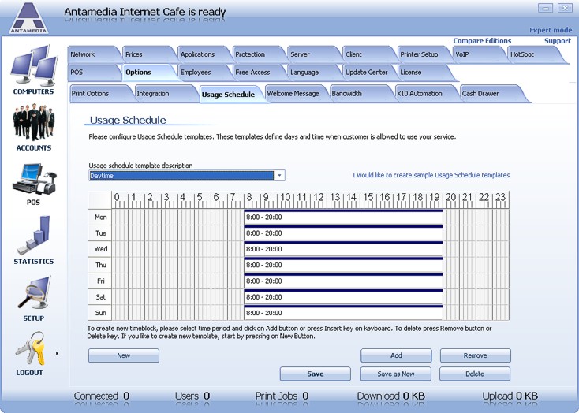Click the Save button
The width and height of the screenshot is (579, 413).
316,374
